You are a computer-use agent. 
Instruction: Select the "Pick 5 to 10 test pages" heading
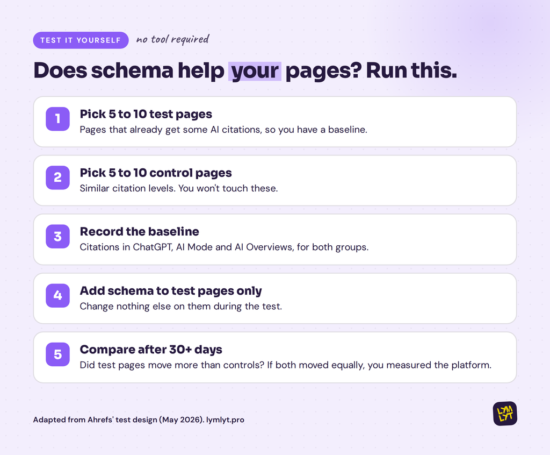click(x=146, y=114)
